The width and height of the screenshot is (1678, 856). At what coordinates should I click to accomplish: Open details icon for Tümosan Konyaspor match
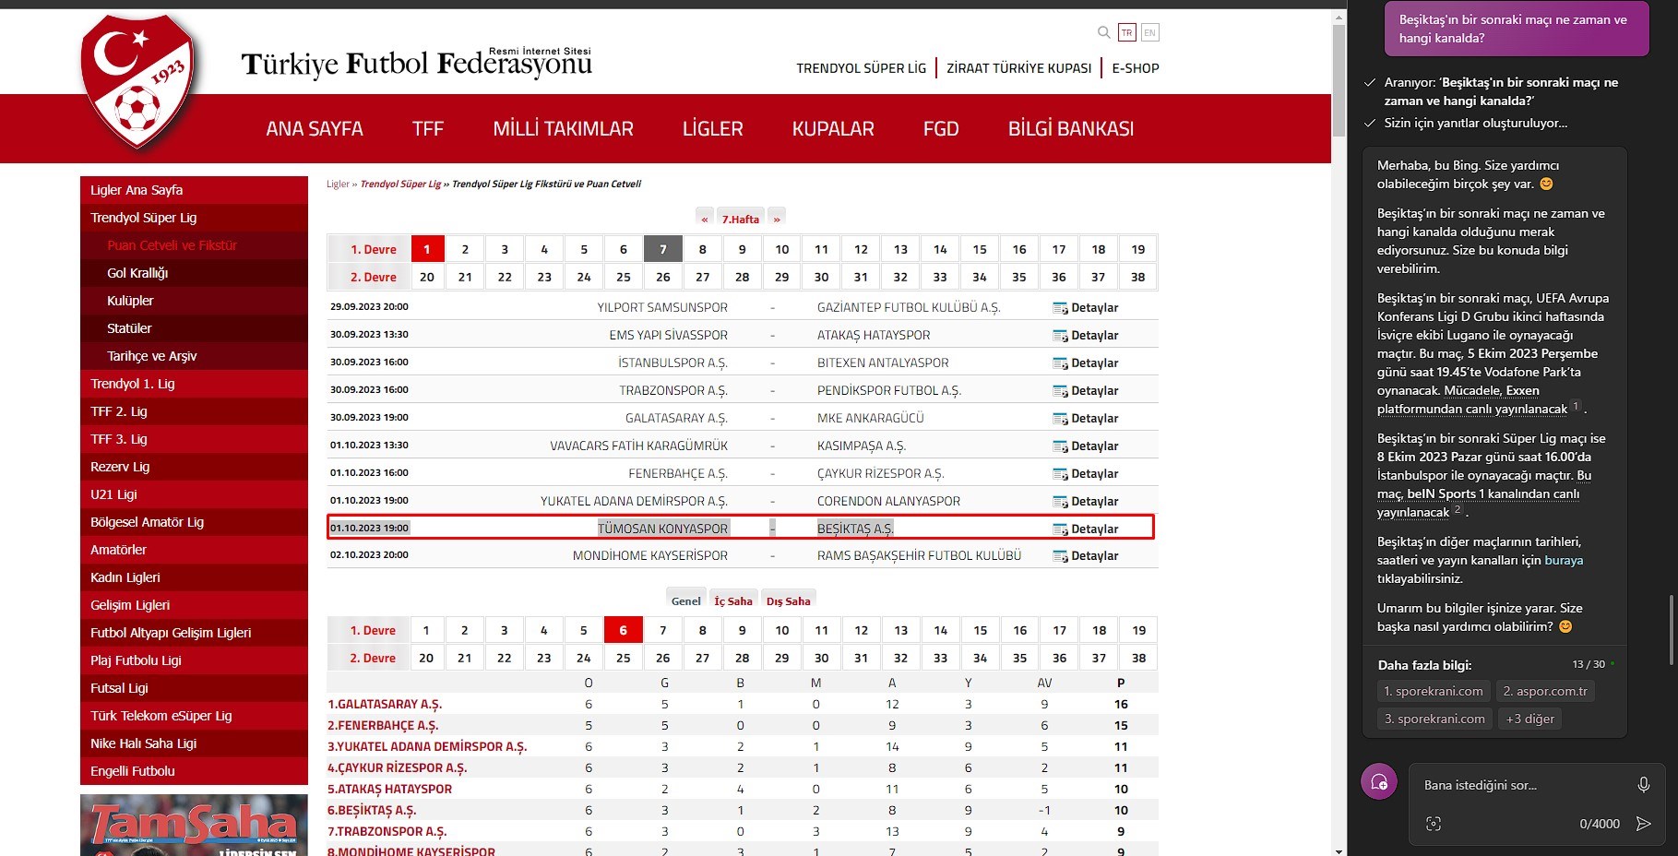pyautogui.click(x=1060, y=529)
